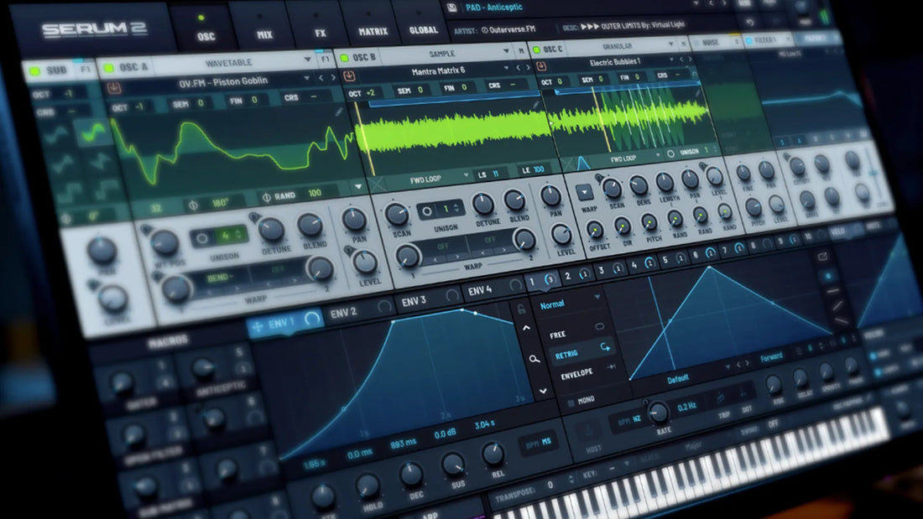Click the envelope up chevron
923x519 pixels.
(527, 328)
